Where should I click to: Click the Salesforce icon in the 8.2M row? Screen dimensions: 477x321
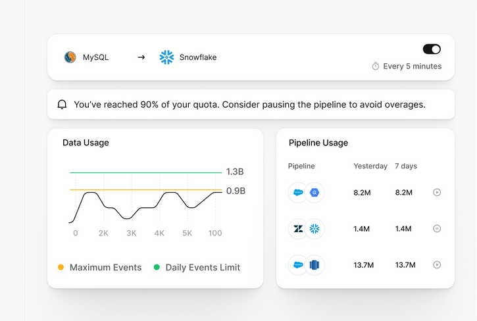coord(298,192)
